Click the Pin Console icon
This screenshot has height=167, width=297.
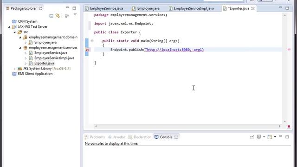(x=252, y=137)
